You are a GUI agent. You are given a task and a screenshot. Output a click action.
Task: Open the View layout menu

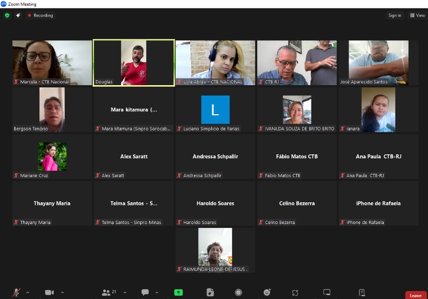[417, 16]
